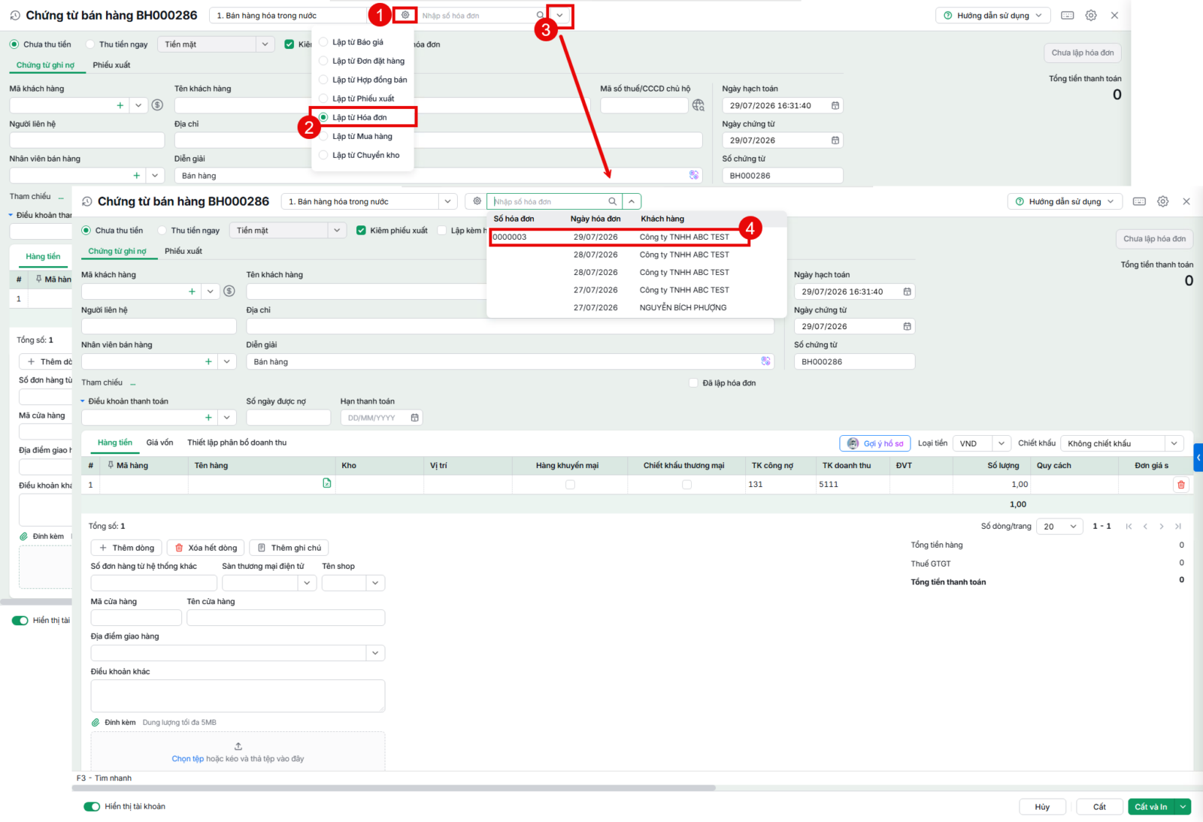Open Thiết lập phân bổ doanh thu tab
Screen dimensions: 1203x822
pos(237,443)
